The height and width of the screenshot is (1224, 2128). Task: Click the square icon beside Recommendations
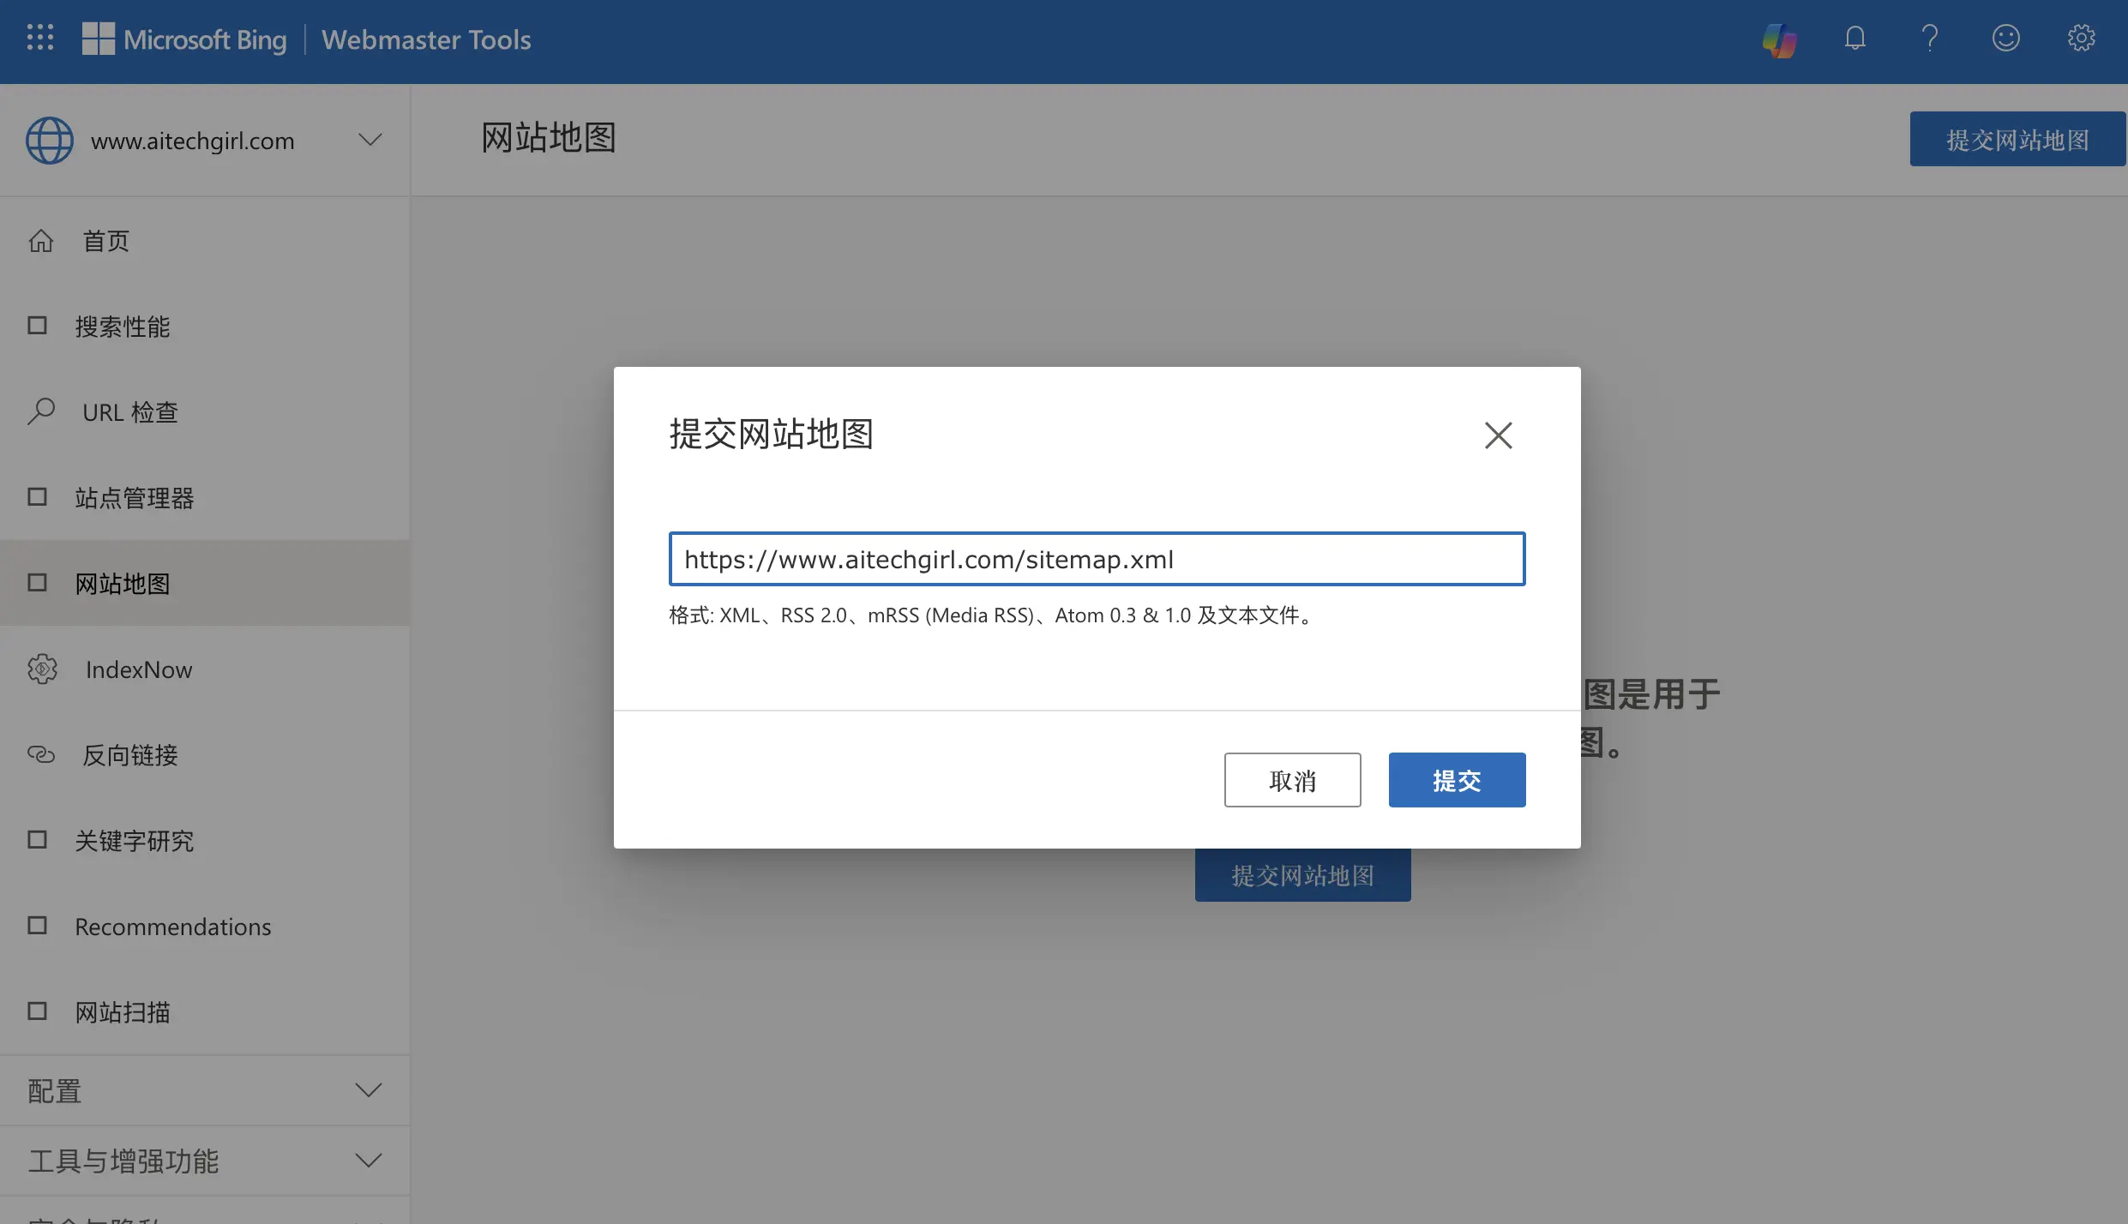(37, 926)
